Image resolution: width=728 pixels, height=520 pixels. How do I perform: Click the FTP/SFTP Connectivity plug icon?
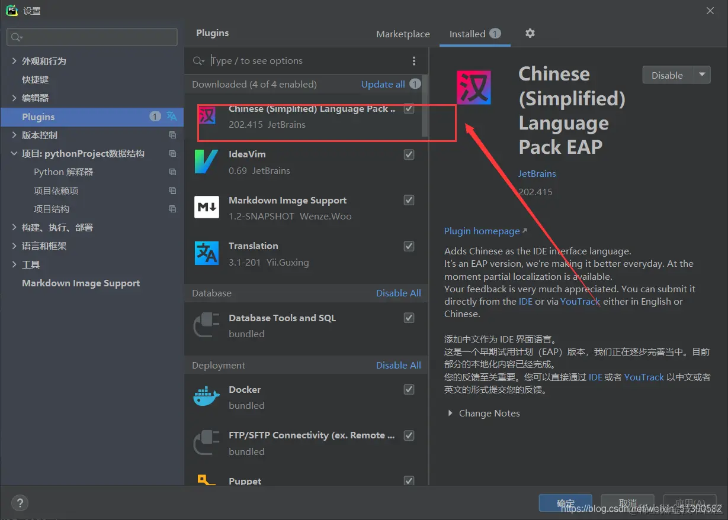click(207, 443)
